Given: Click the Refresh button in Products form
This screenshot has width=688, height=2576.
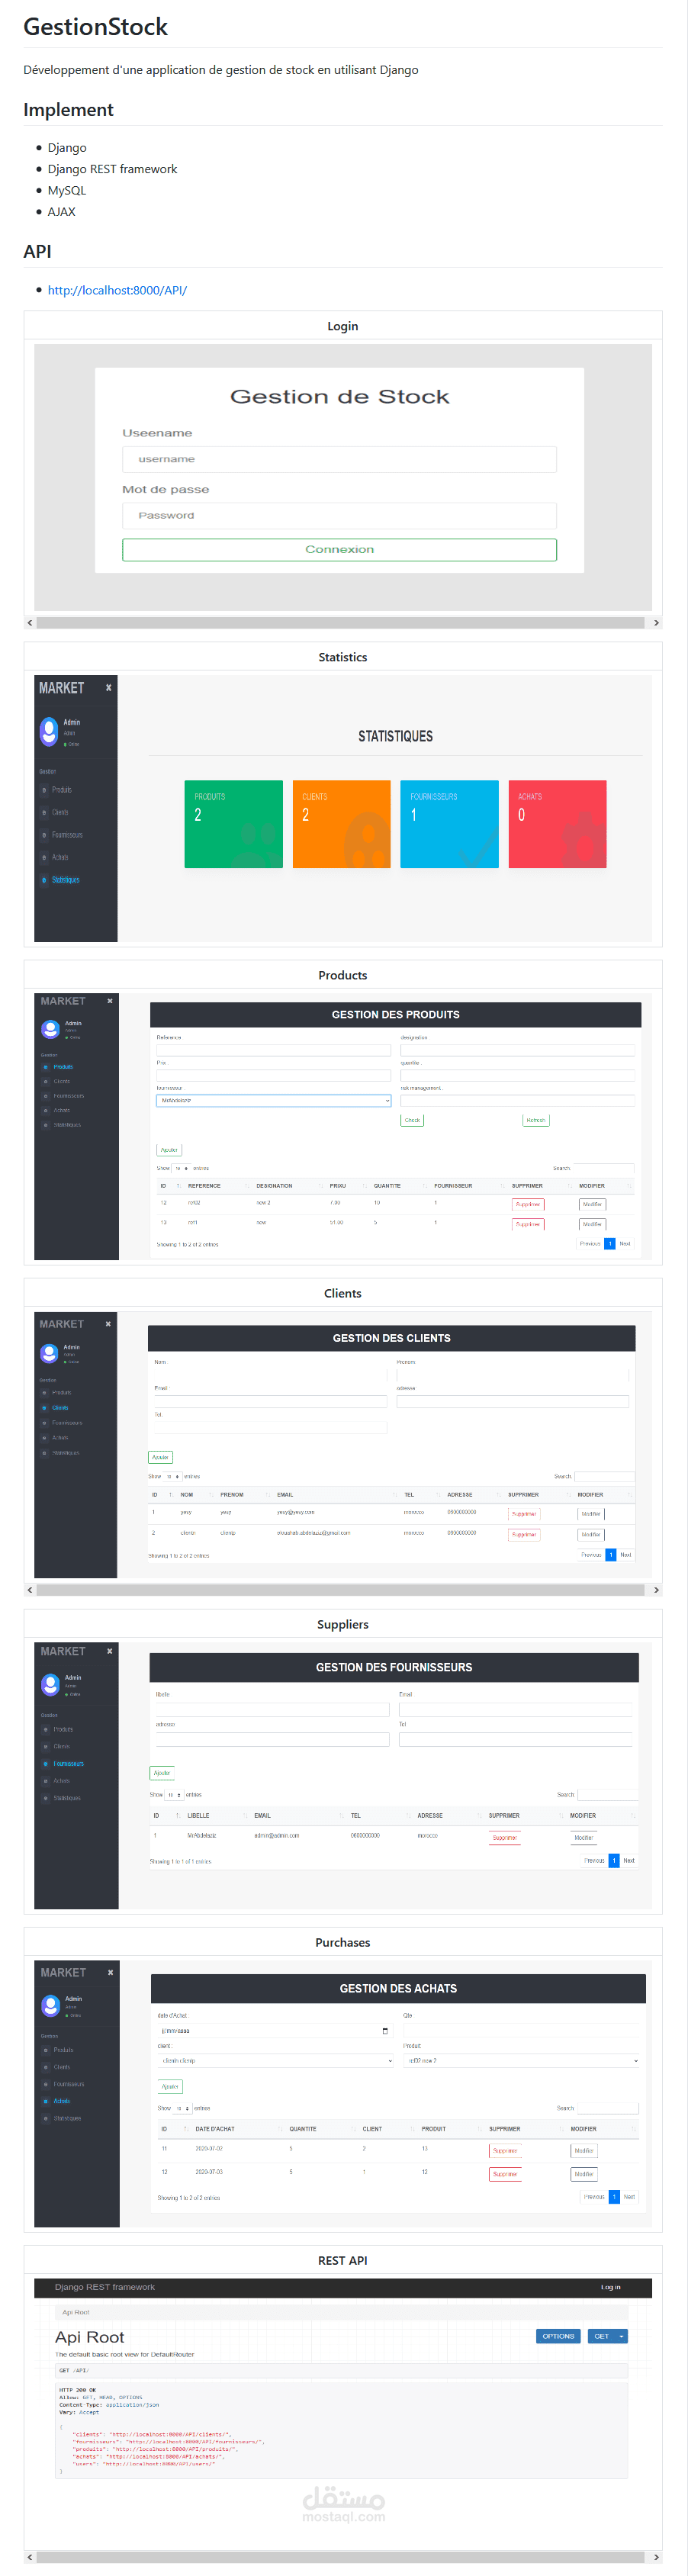Looking at the screenshot, I should (536, 1120).
